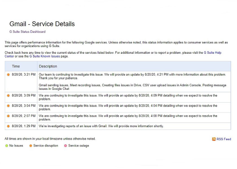This screenshot has height=169, width=237.
Task: Click the description mentioning 4:00 PM update
Action: [128, 117]
